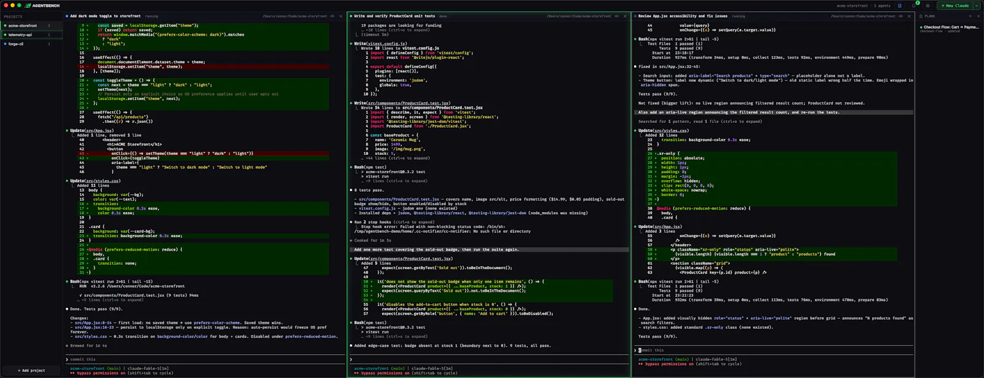This screenshot has width=984, height=378.
Task: Split the 'Write and verify ProductCard' pane
Action: click(x=617, y=17)
